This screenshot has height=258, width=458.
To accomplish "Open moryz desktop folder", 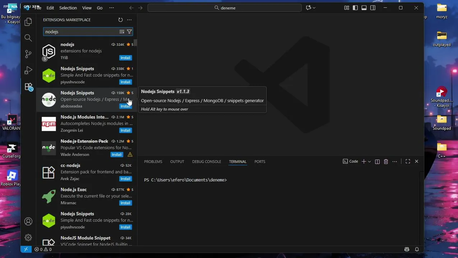I will tap(441, 11).
